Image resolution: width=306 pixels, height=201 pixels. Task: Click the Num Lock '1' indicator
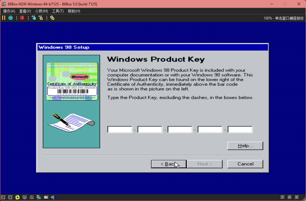coord(282,197)
